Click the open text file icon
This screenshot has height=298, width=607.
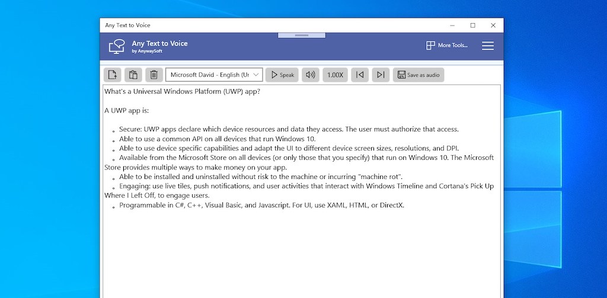[113, 75]
